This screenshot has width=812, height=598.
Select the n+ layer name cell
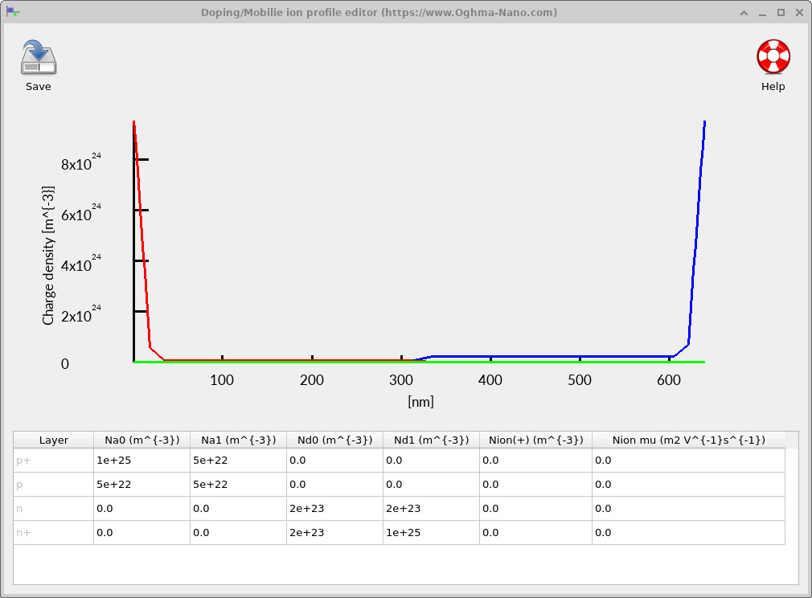pyautogui.click(x=52, y=532)
